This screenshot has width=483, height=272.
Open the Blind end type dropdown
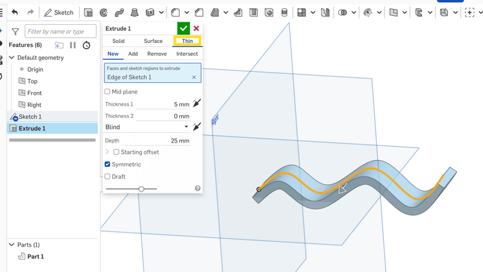pos(147,127)
